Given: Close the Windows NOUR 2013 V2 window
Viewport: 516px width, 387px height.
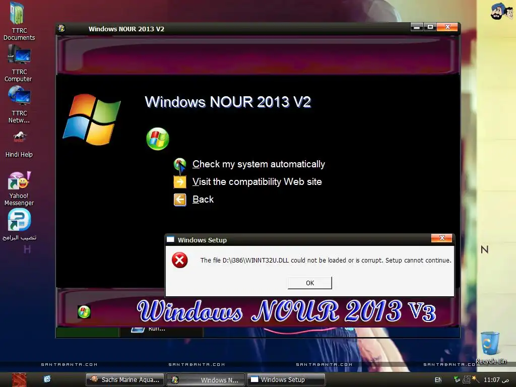Looking at the screenshot, I should pos(447,27).
